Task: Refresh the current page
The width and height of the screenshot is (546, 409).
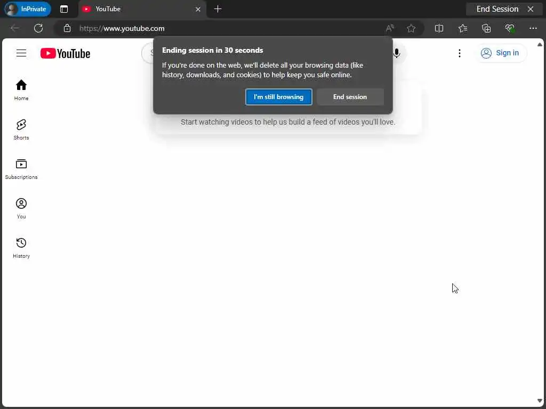Action: click(x=38, y=28)
